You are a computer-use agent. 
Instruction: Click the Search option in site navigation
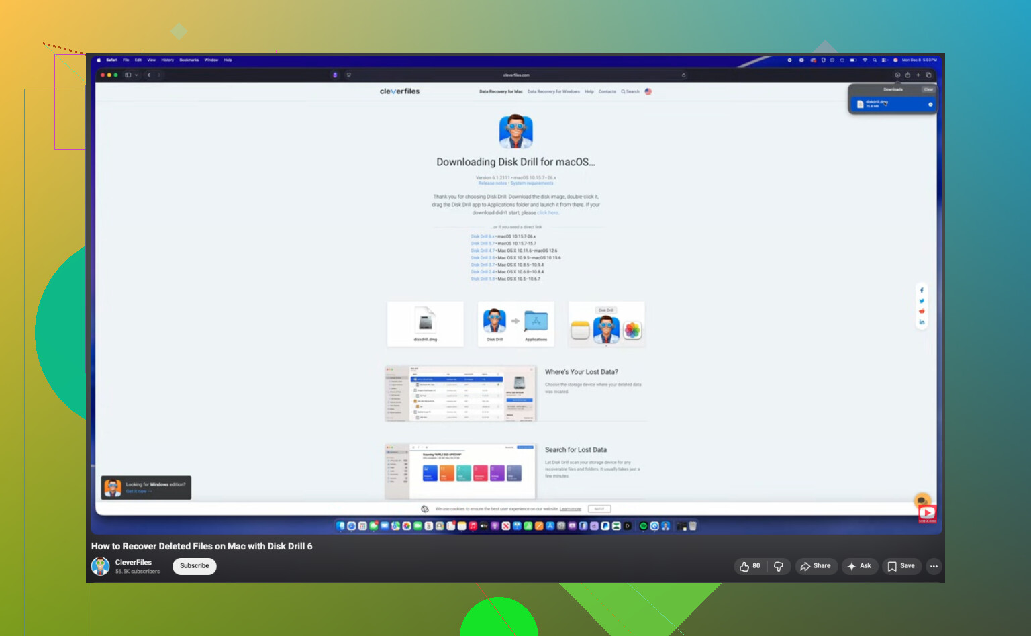pos(630,91)
